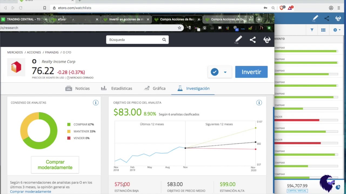Open the Gráfica tab
Screen dimensions: 346x194
point(155,88)
